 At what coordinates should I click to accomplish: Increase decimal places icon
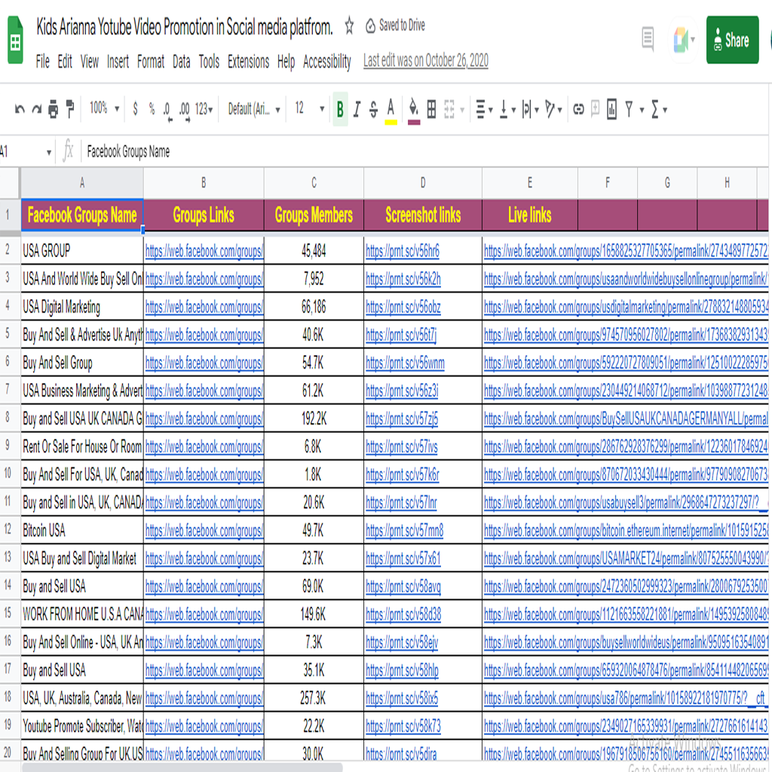(184, 110)
